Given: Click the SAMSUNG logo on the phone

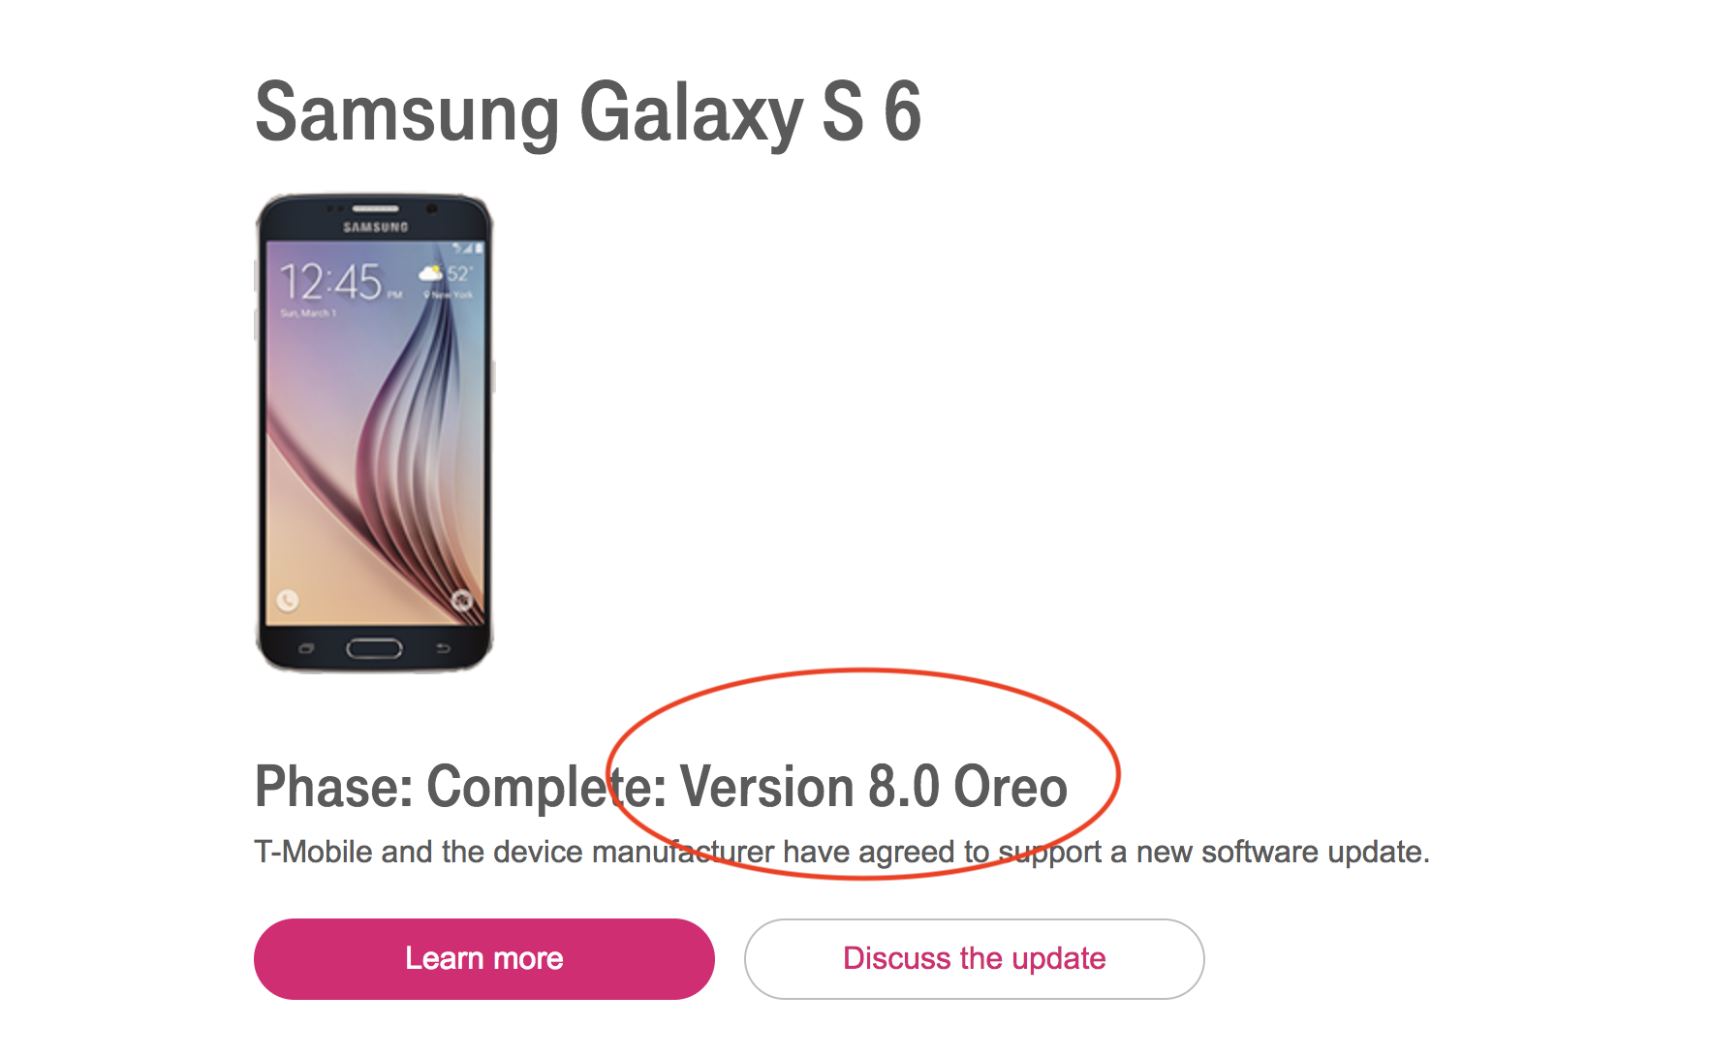Looking at the screenshot, I should click(x=376, y=228).
